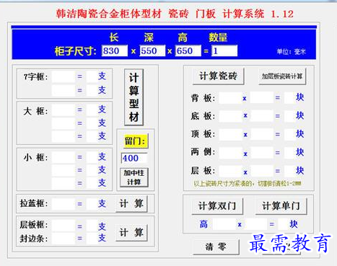Select the door 高 height field
The height and width of the screenshot is (266, 337).
[224, 224]
